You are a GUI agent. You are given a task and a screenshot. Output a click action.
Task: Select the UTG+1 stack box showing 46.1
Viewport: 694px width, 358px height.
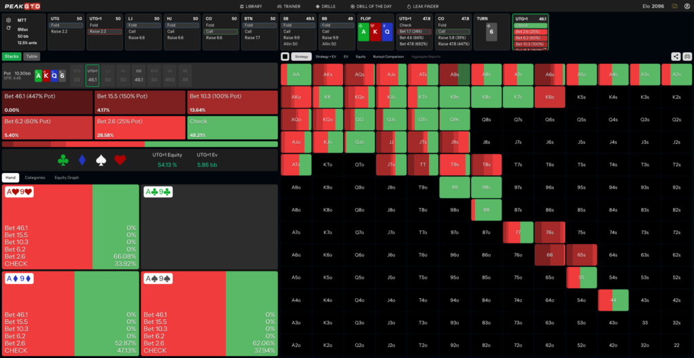pyautogui.click(x=92, y=75)
